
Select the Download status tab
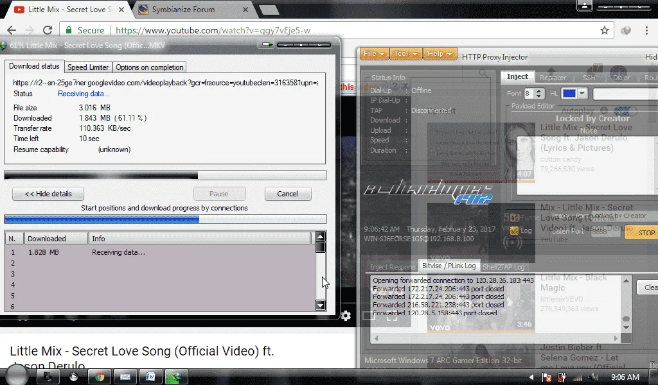34,66
